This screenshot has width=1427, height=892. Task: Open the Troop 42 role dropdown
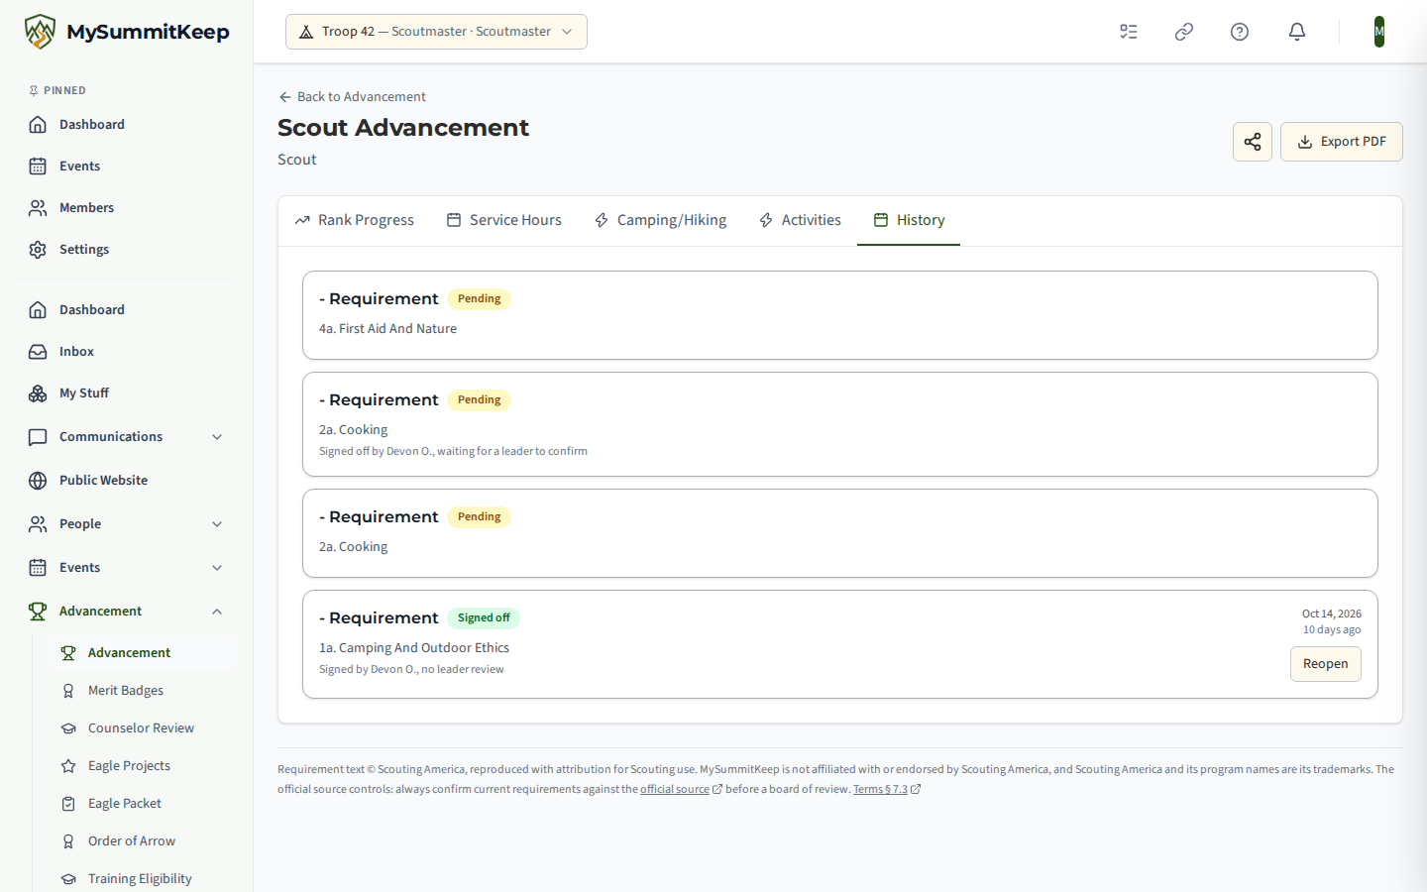(x=436, y=32)
